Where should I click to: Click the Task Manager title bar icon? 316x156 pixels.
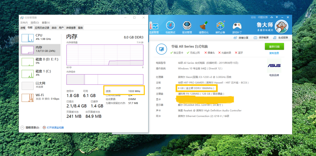coord(22,18)
